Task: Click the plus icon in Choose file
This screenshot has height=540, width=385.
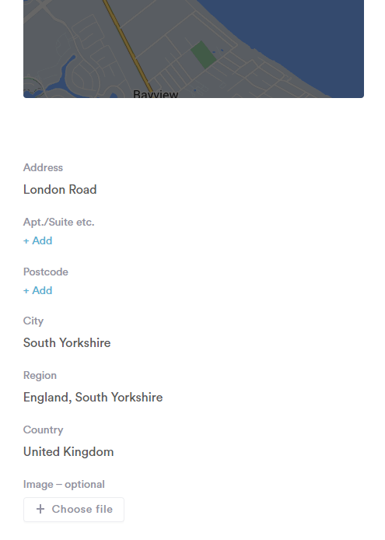Action: 40,509
